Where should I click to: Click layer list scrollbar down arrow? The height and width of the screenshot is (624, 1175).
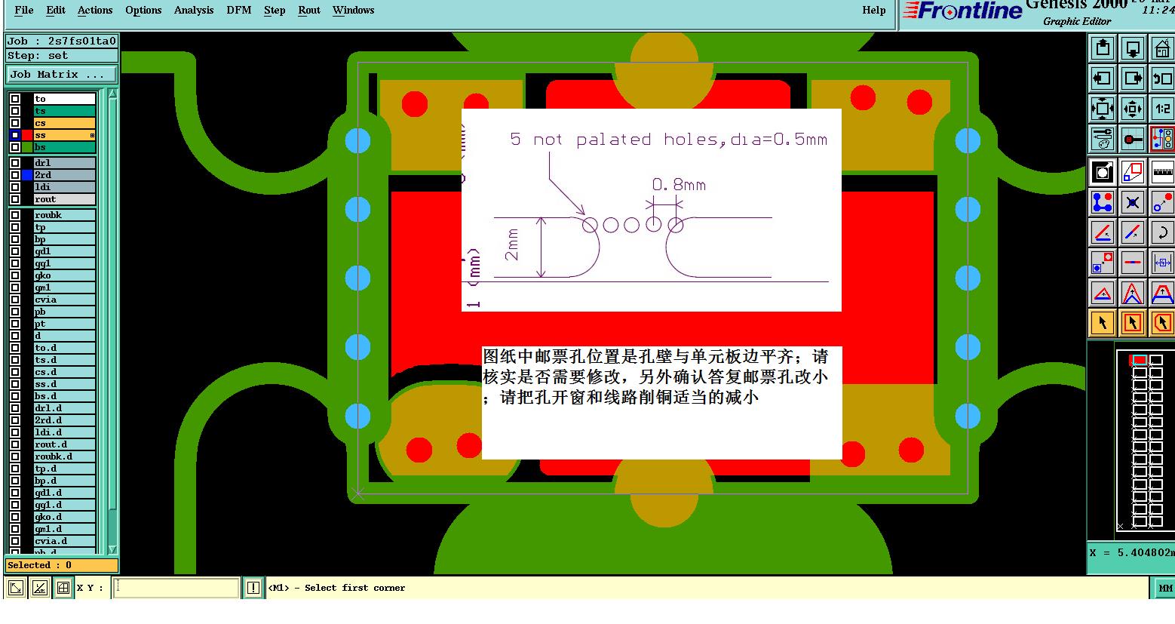click(x=112, y=550)
